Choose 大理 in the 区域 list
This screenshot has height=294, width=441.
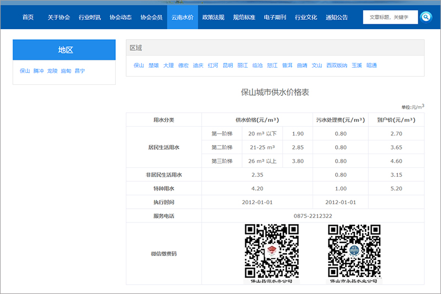point(169,66)
